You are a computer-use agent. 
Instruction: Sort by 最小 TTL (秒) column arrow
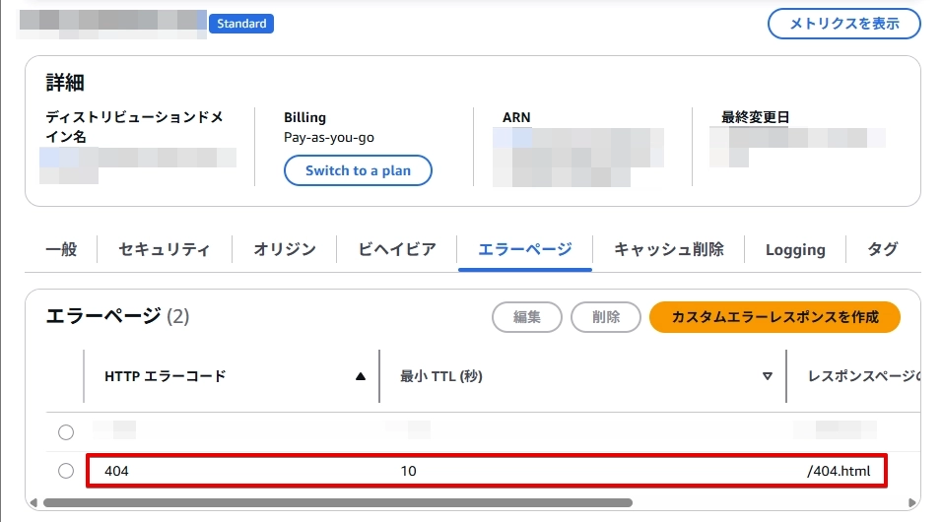click(x=768, y=376)
